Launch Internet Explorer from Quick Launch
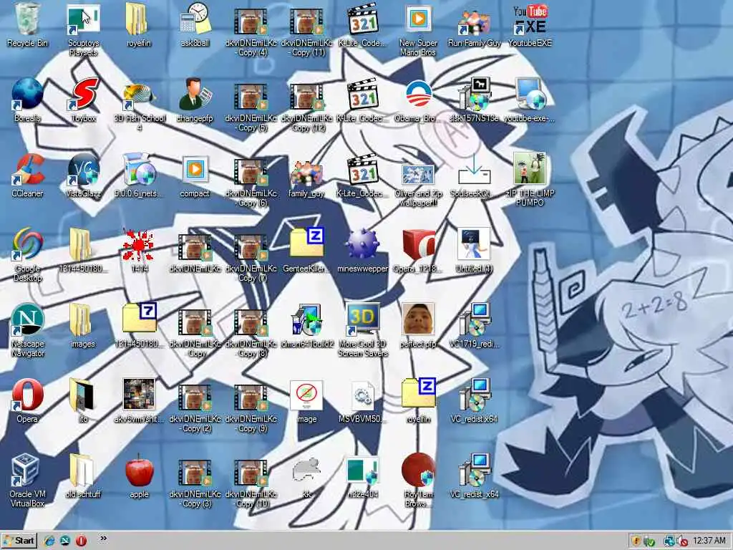 [49, 541]
